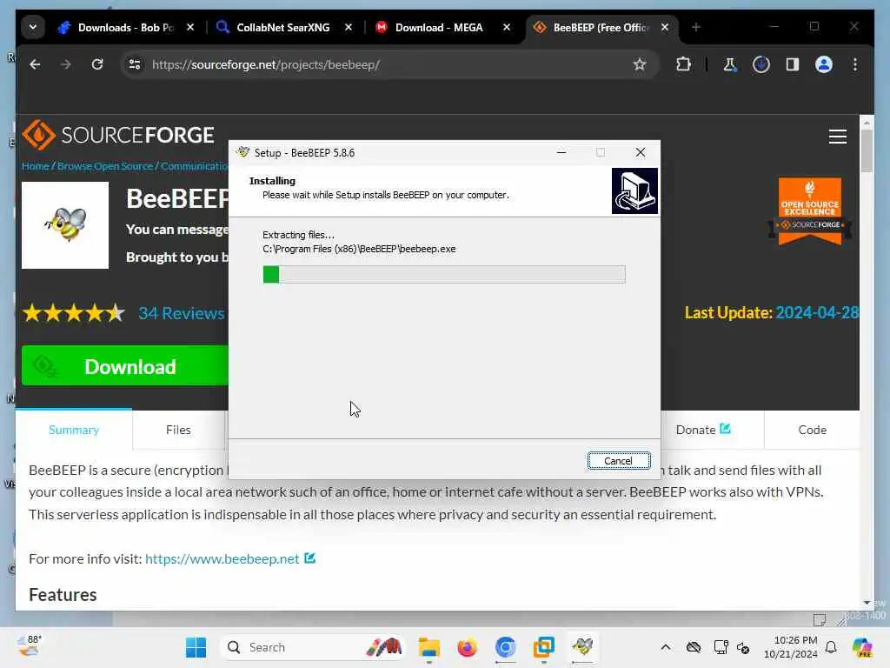Click the five-star rating
The height and width of the screenshot is (668, 890).
coord(74,313)
